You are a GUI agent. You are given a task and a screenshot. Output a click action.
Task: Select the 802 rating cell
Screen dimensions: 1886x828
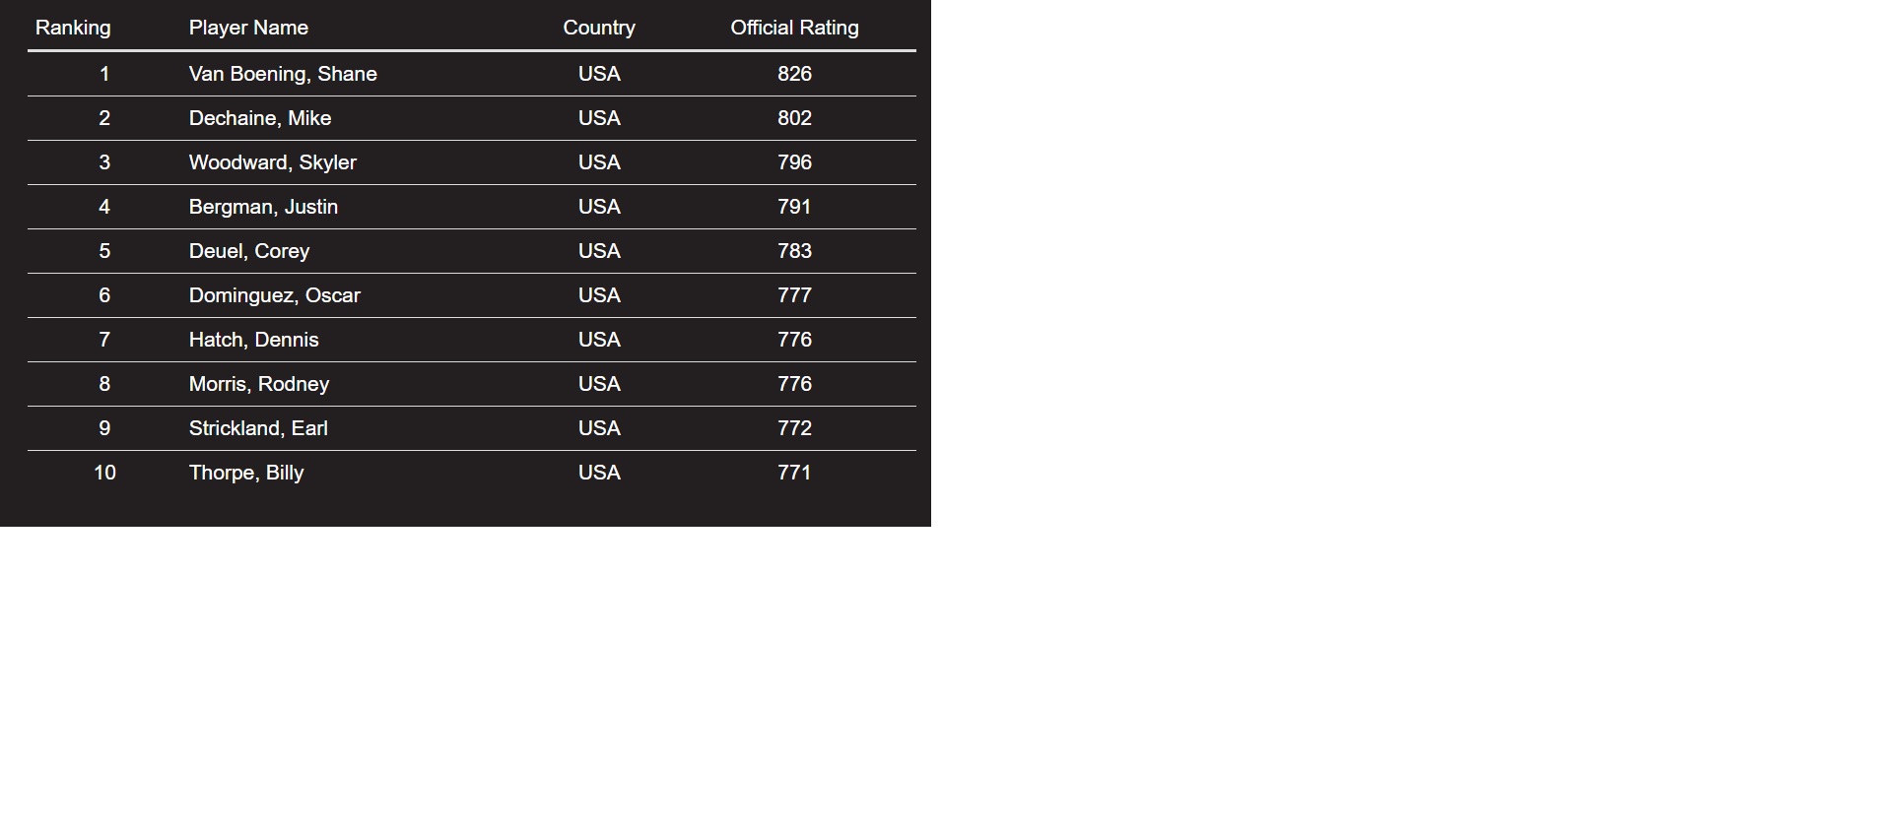(794, 118)
